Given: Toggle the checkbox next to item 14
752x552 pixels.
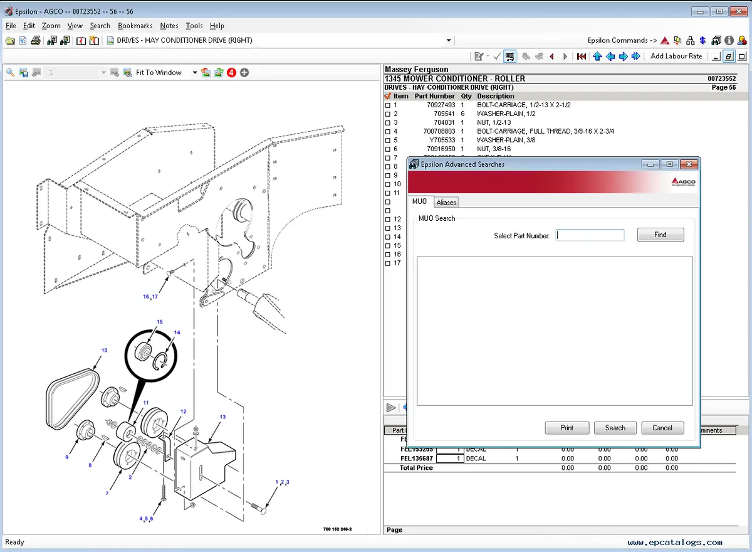Looking at the screenshot, I should [x=388, y=237].
